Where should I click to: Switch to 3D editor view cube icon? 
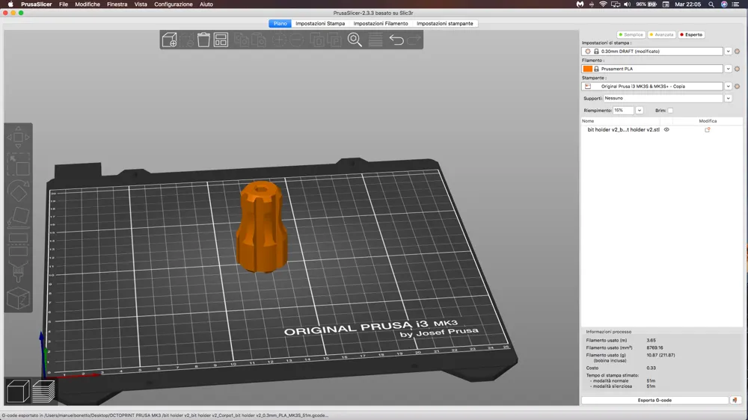18,392
